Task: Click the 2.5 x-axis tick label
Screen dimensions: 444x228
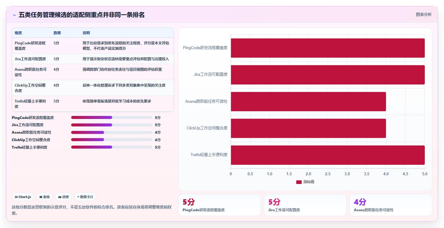Action: click(x=328, y=174)
